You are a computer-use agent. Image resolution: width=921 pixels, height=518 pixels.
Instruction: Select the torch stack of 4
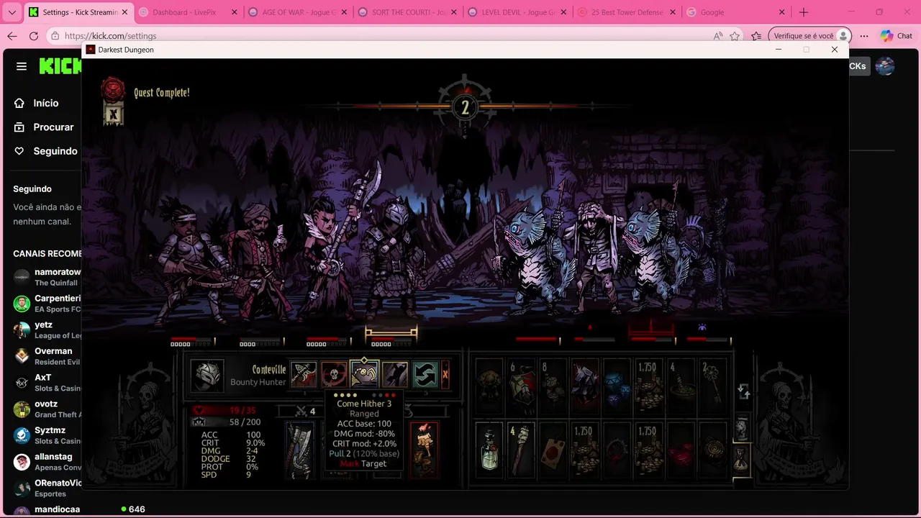(521, 450)
